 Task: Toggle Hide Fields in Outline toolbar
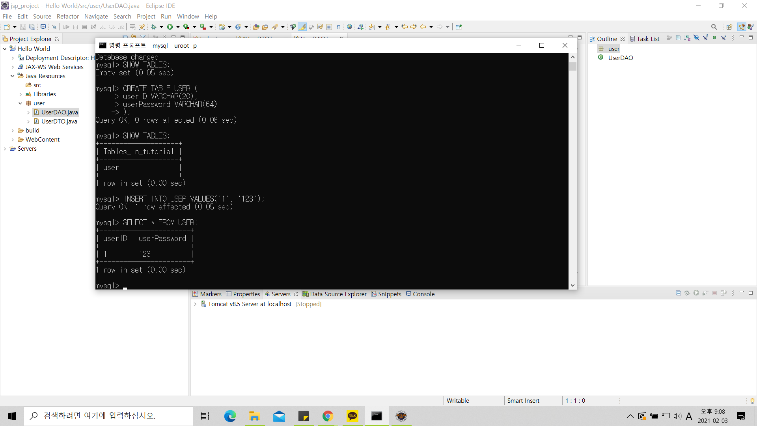696,38
